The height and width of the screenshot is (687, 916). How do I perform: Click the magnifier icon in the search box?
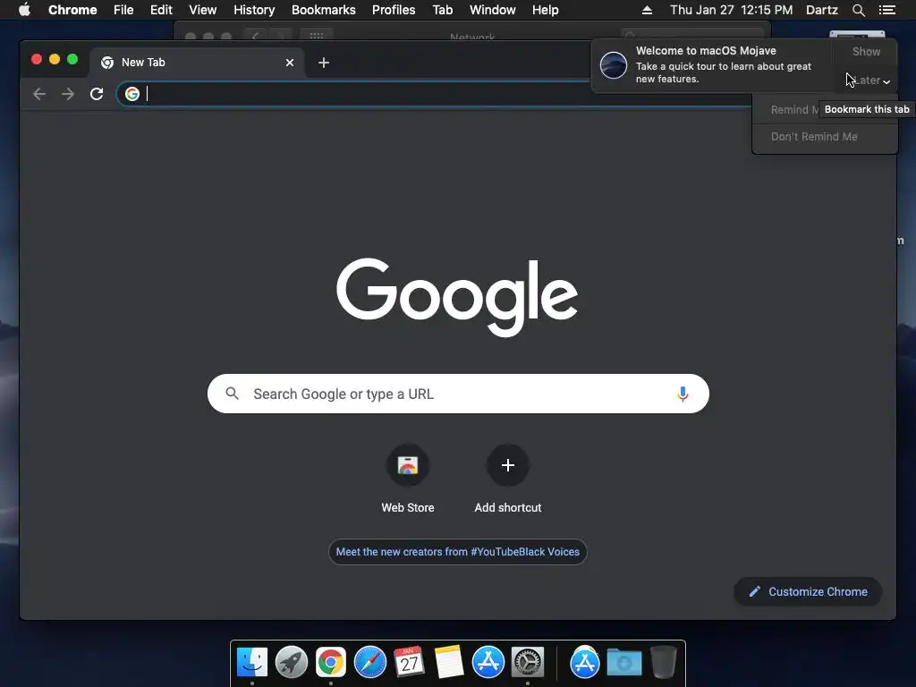click(232, 394)
